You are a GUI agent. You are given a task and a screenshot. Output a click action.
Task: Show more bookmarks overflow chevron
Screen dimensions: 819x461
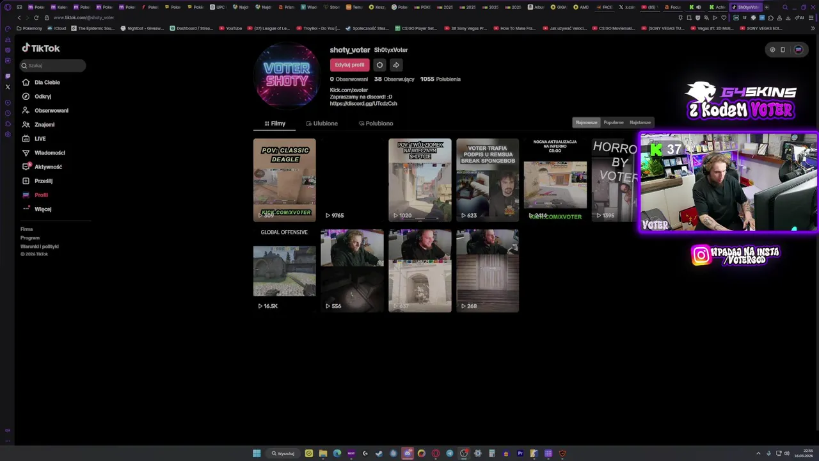(x=813, y=28)
